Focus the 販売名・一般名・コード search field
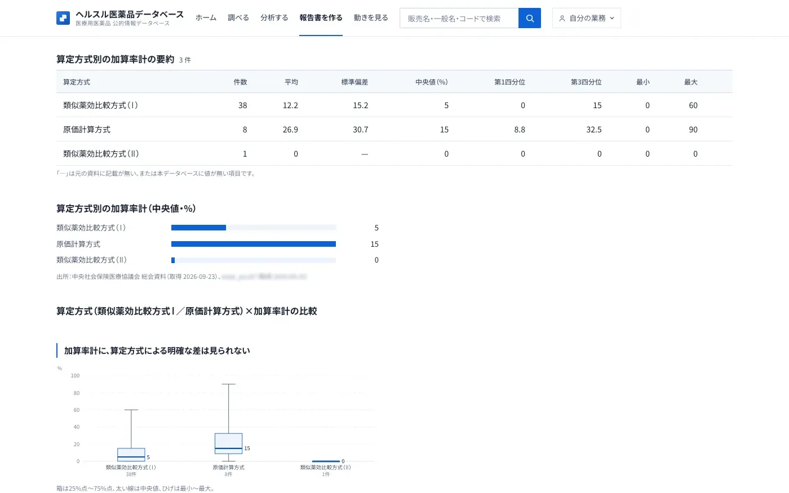The width and height of the screenshot is (789, 493). click(x=459, y=18)
